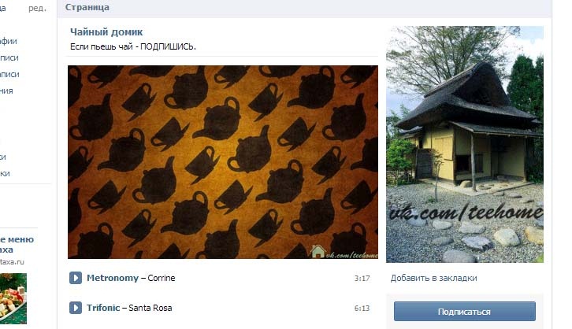This screenshot has height=329, width=572.
Task: Click the Corrine song title
Action: [162, 278]
